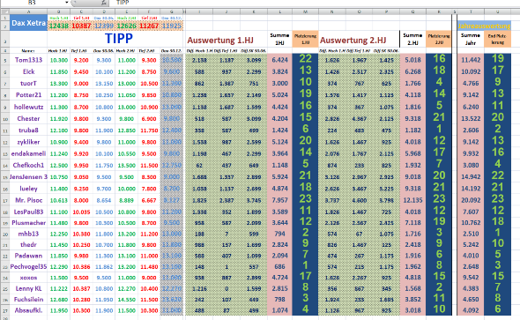This screenshot has width=520, height=320.
Task: Select the name Lenny KL
Action: (x=28, y=288)
